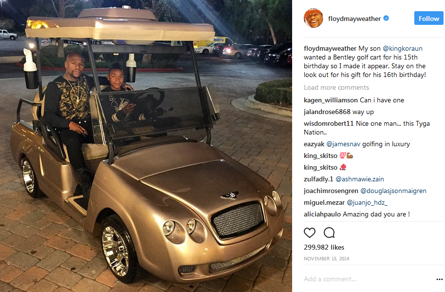445x292 pixels.
Task: Click the blue verified badge
Action: 386,18
